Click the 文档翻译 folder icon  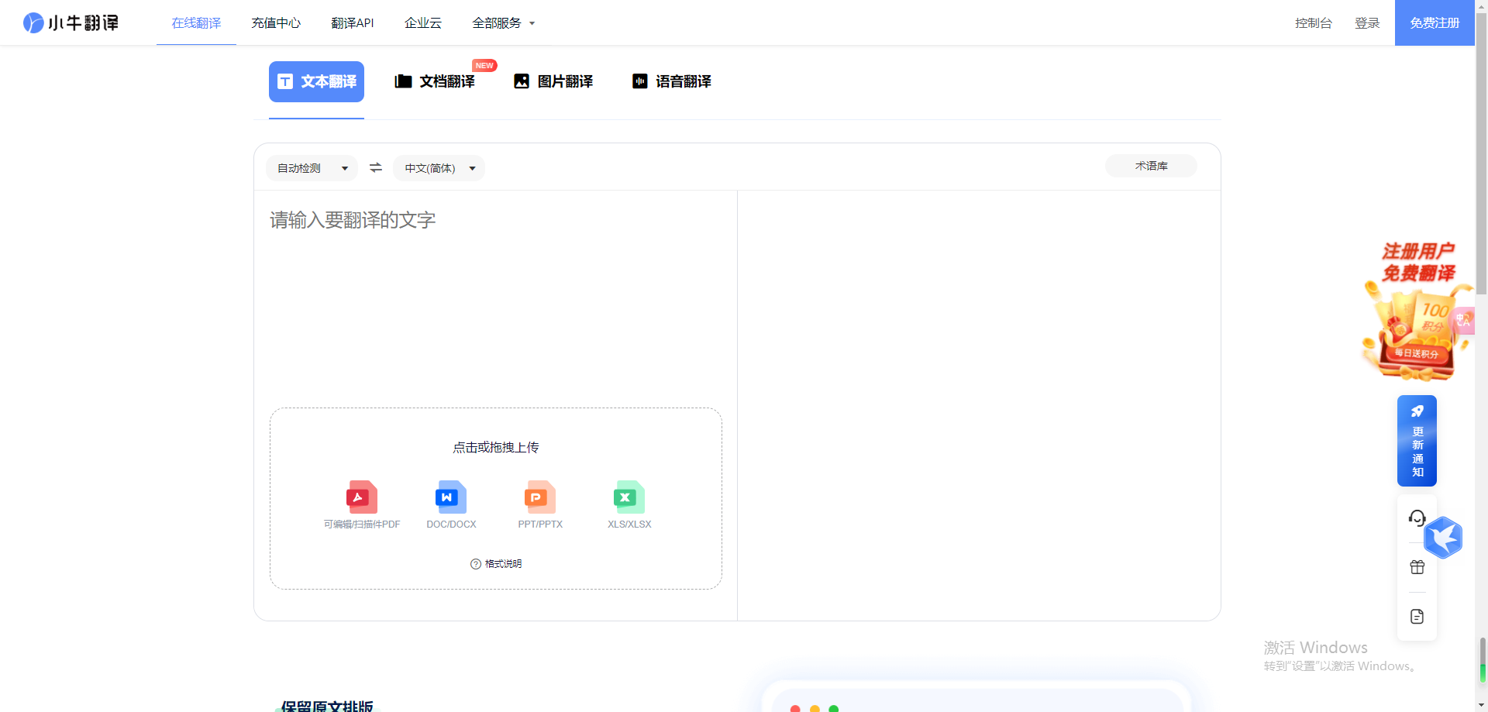pos(403,81)
